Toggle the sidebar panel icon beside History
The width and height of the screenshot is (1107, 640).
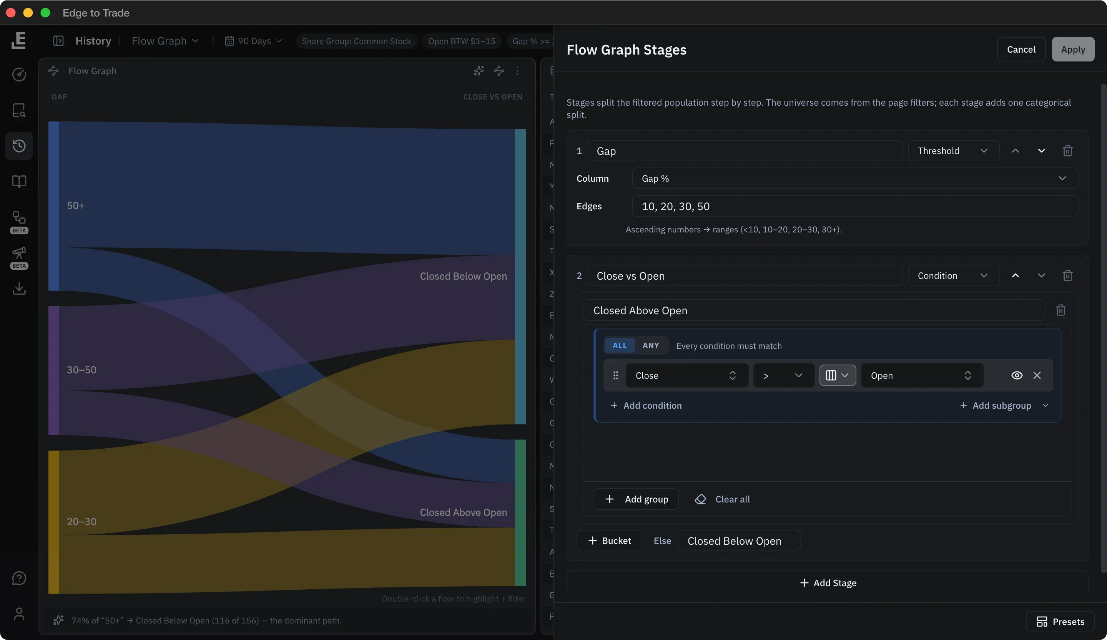pyautogui.click(x=58, y=41)
